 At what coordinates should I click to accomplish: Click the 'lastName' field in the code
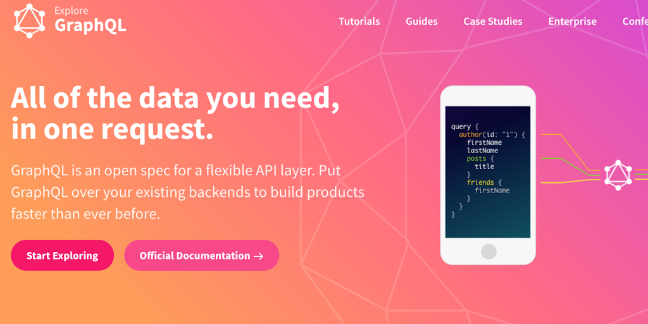(482, 151)
